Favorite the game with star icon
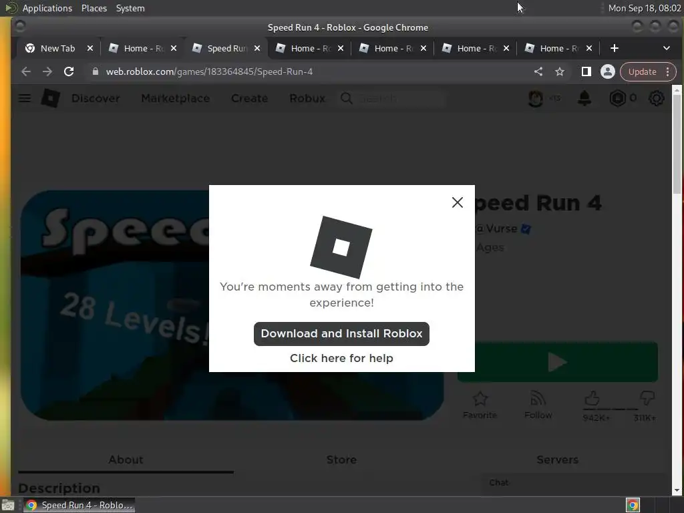 (480, 405)
